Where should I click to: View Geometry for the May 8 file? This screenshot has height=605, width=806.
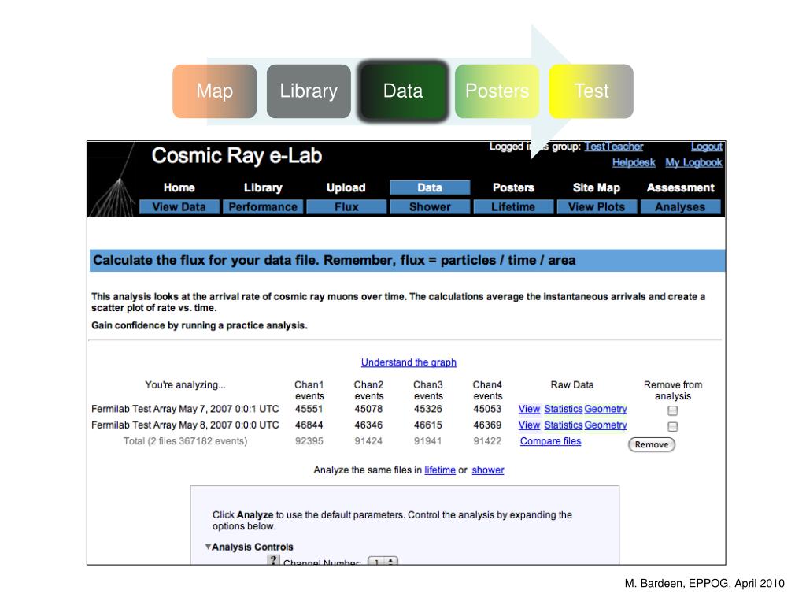pyautogui.click(x=605, y=425)
